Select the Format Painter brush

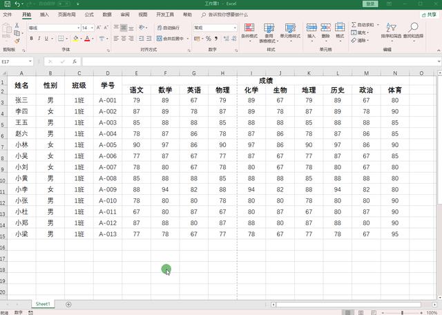(17, 41)
